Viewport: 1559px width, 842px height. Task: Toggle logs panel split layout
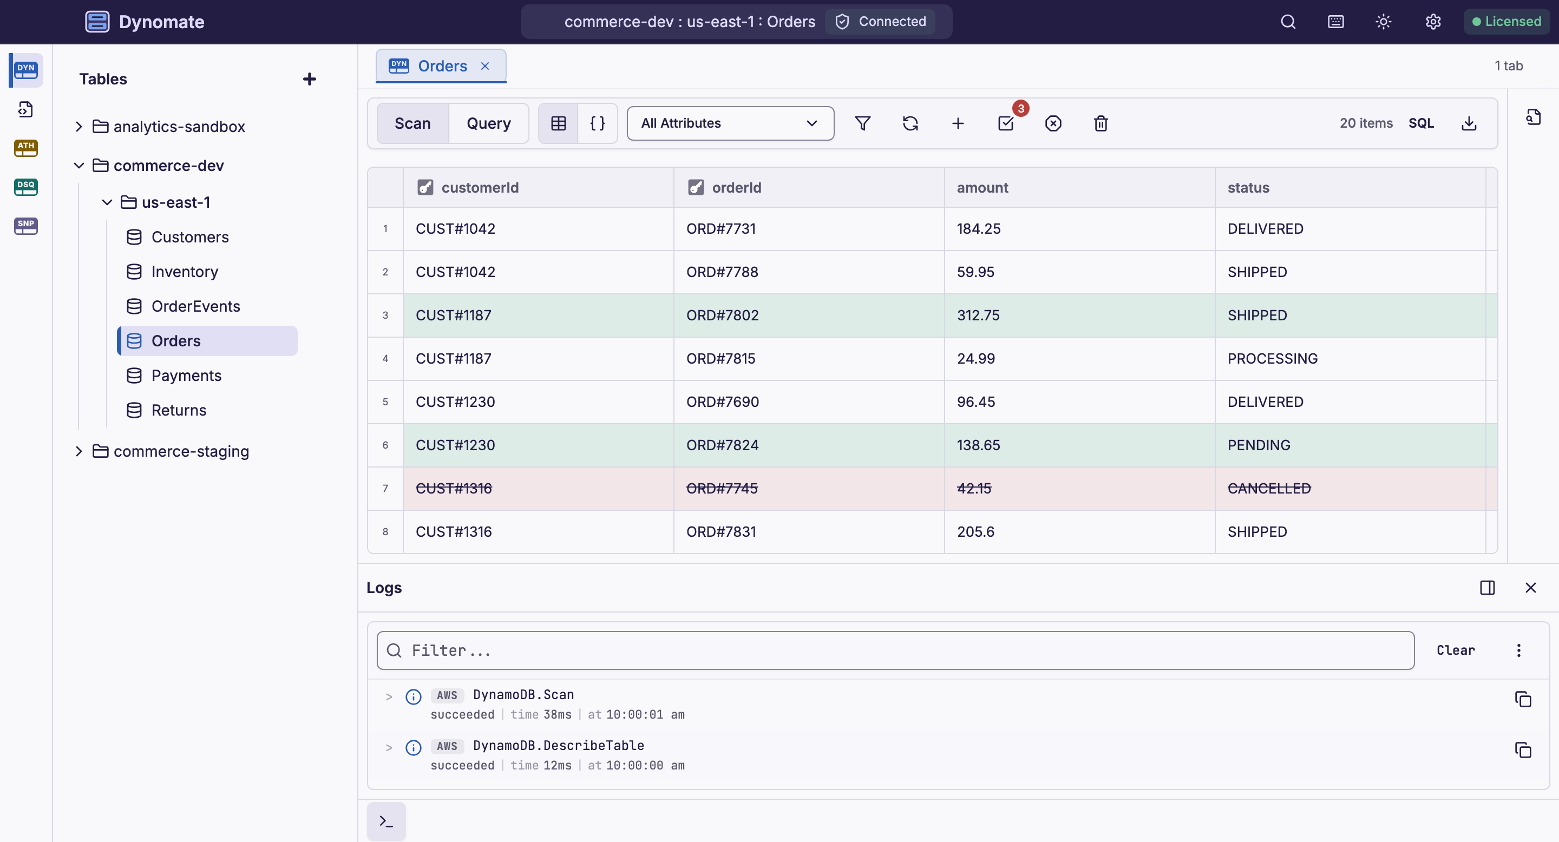[x=1488, y=587]
